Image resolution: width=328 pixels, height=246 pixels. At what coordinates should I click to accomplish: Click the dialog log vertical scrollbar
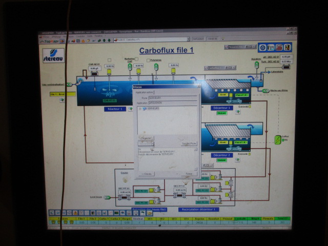(196, 159)
